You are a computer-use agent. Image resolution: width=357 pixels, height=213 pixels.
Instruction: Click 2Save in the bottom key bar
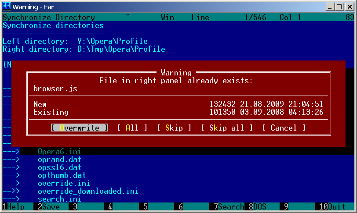(49, 206)
